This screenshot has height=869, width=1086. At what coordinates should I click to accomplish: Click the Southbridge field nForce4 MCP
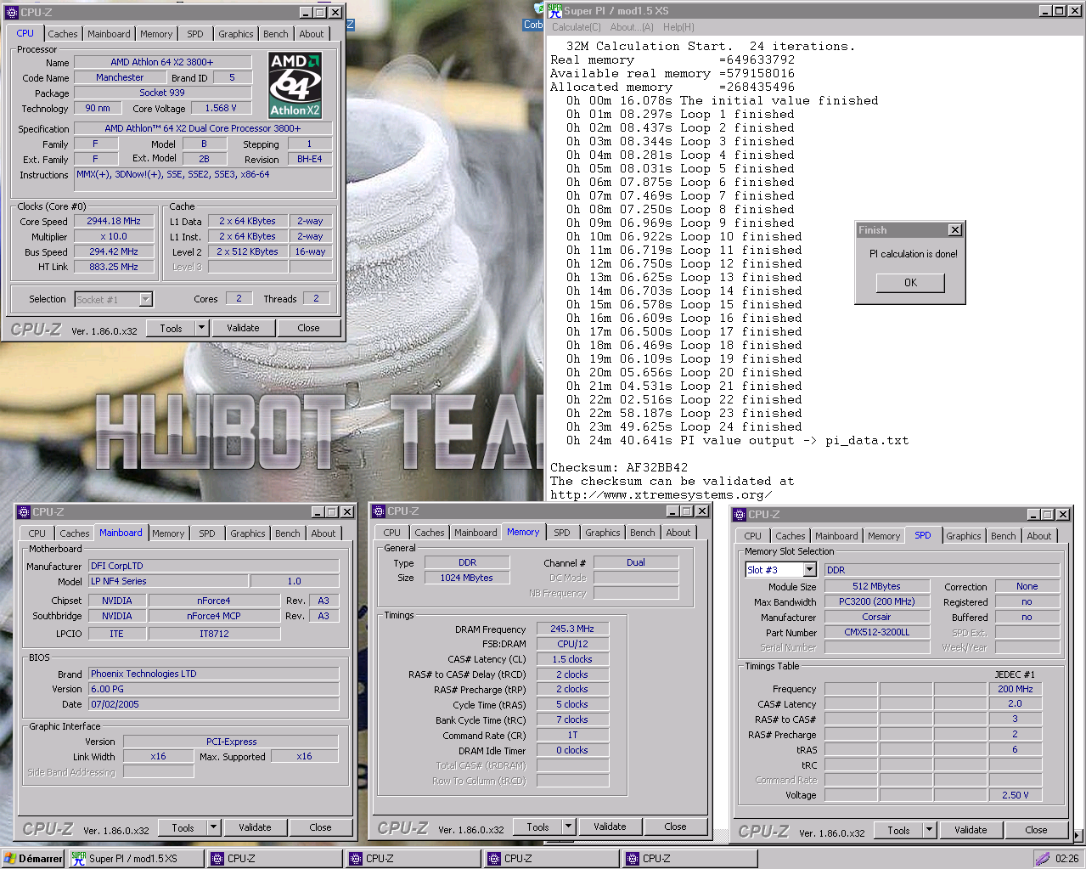214,616
